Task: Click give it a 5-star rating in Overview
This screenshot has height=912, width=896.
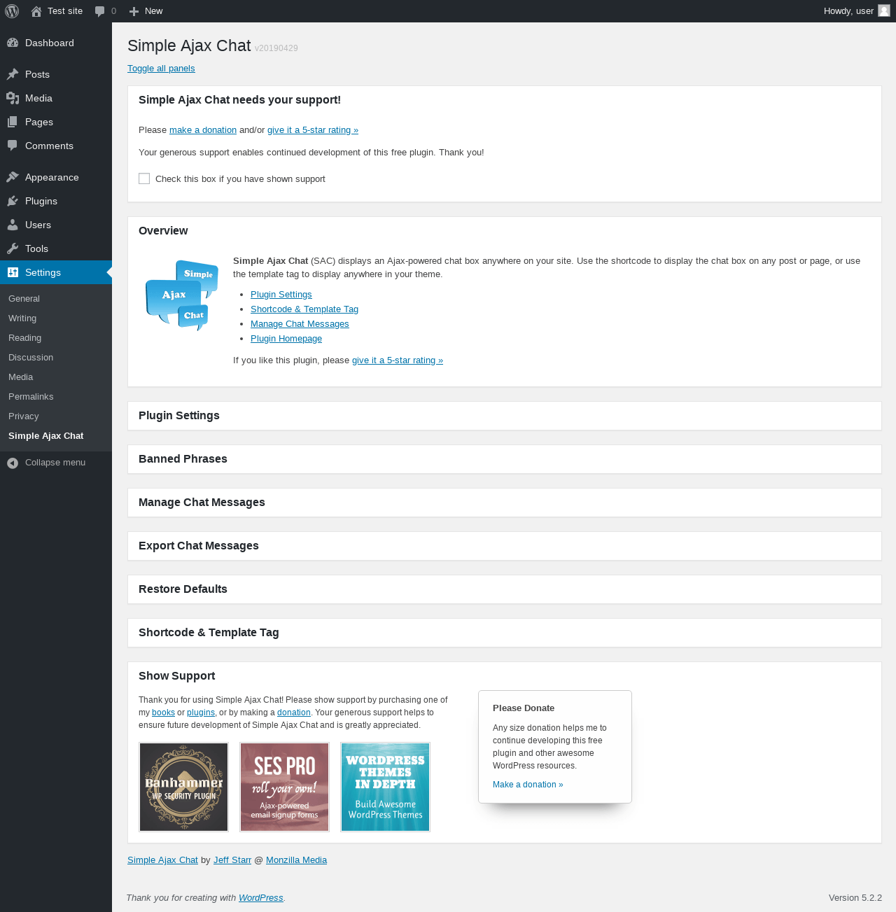Action: 398,360
